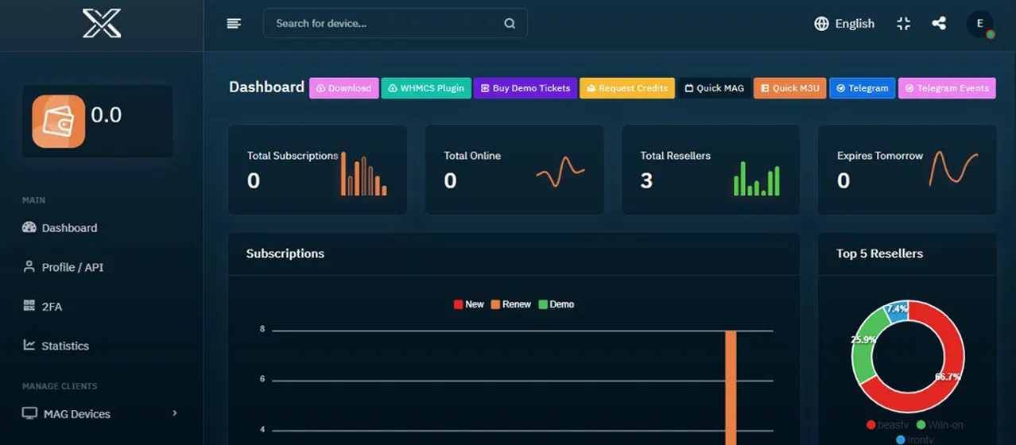Open the Profile / API page

click(72, 267)
